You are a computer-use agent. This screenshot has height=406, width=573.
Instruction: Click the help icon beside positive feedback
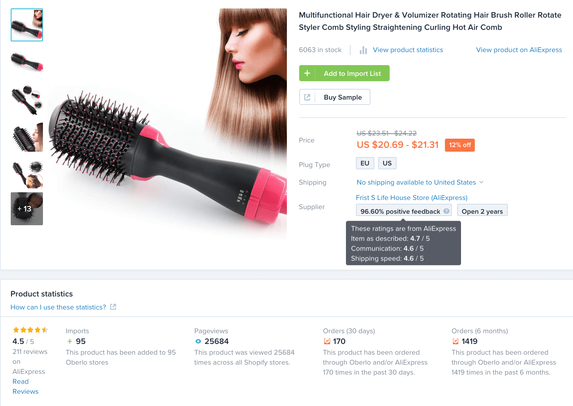click(446, 211)
